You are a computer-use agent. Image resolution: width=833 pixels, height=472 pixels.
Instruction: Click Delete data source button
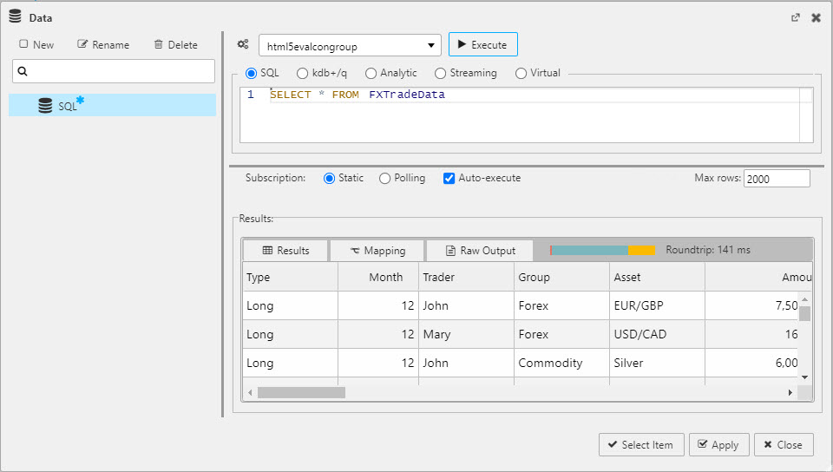coord(175,44)
